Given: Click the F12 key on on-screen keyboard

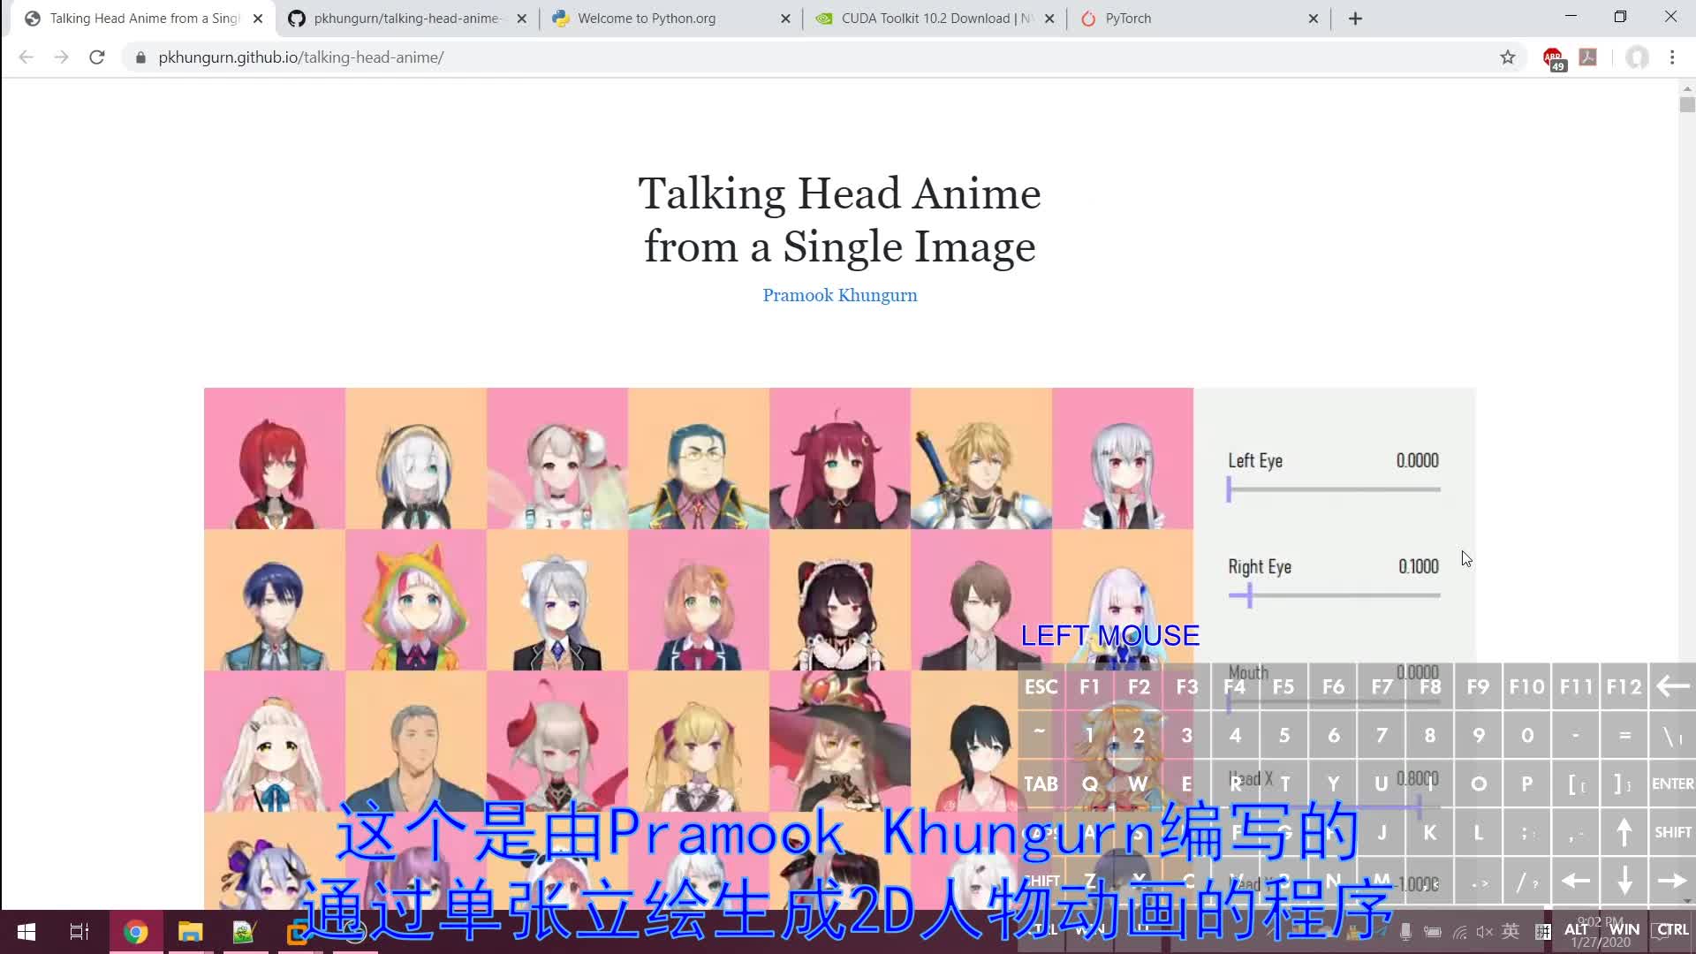Looking at the screenshot, I should click(1624, 686).
